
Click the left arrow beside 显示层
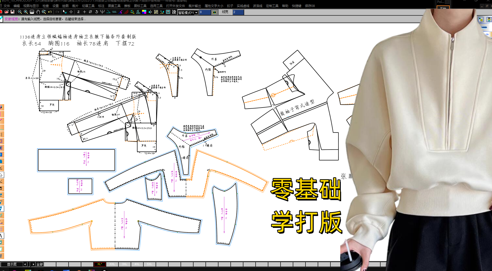point(25,264)
